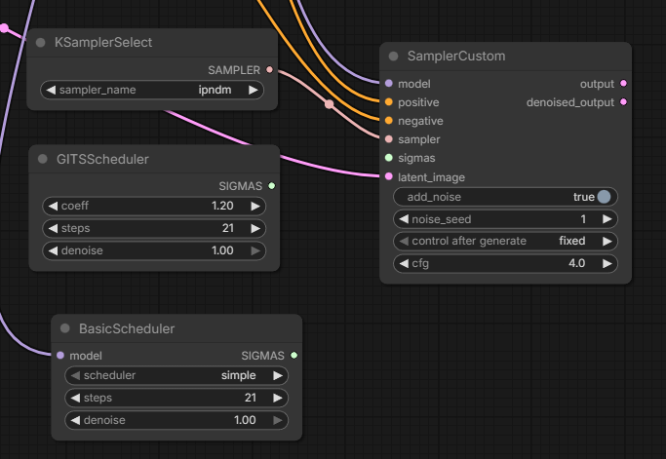Click the sigmas input socket on SamplerCustom
666x459 pixels.
pos(389,158)
